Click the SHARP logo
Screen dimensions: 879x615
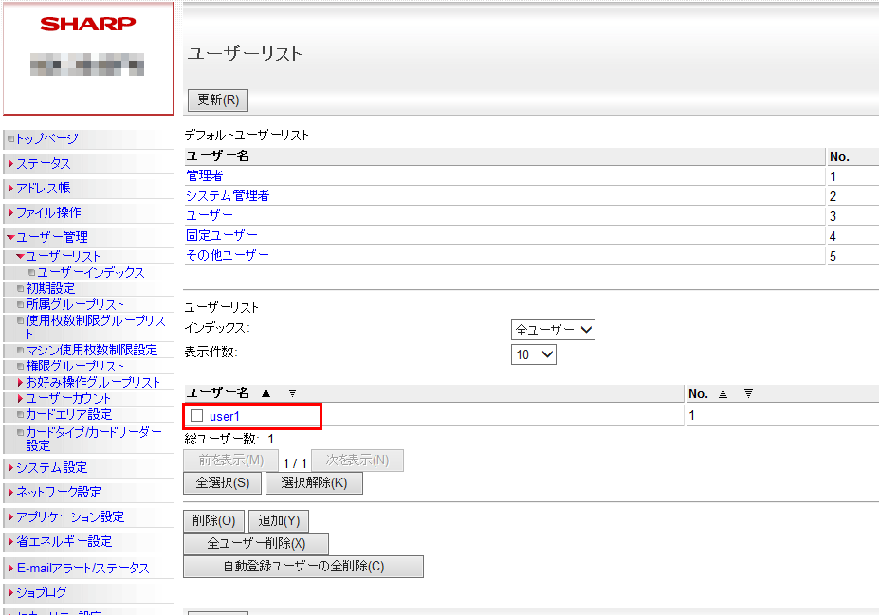88,24
